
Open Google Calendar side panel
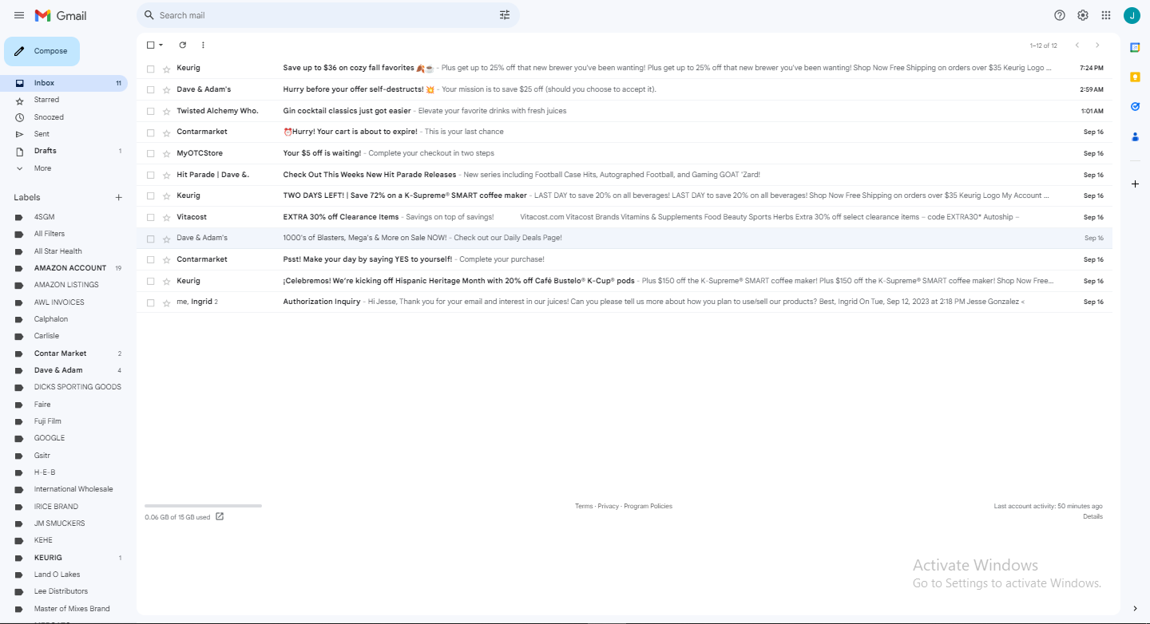(1135, 48)
